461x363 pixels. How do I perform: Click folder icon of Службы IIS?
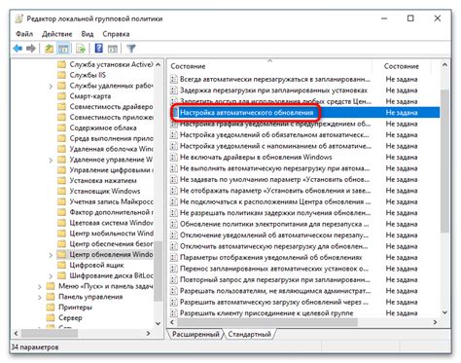click(61, 75)
